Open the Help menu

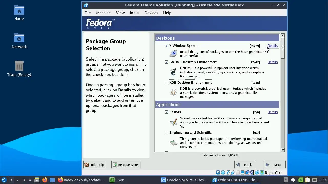[167, 13]
